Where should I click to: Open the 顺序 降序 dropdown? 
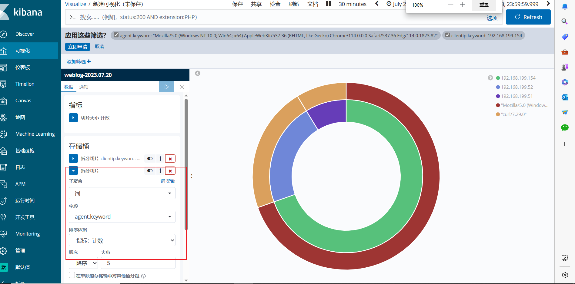83,263
